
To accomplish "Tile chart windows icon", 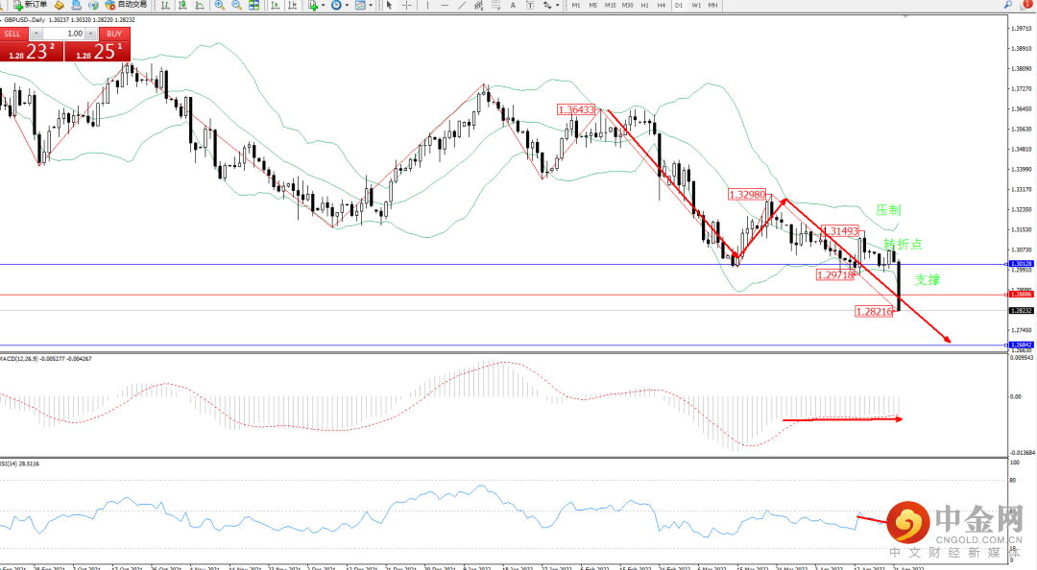I will (x=253, y=5).
